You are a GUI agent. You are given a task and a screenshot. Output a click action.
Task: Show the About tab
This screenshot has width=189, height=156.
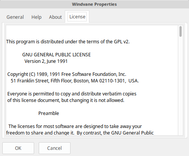pos(55,17)
